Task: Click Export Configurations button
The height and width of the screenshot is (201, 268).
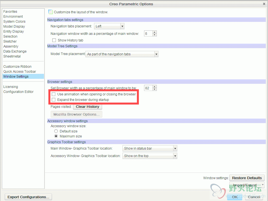Action: coord(28,197)
